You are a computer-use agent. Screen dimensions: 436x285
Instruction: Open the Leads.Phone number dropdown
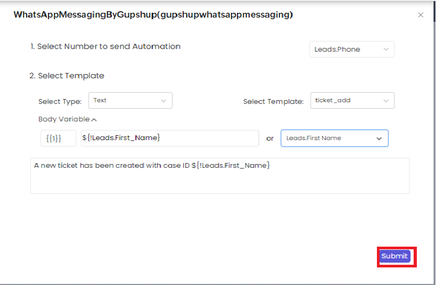[352, 49]
